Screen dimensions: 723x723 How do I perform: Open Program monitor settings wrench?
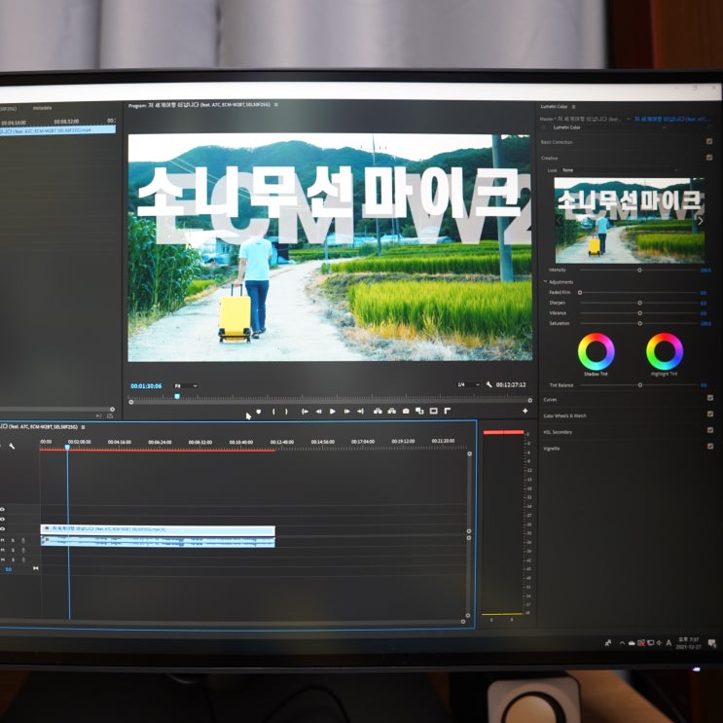(488, 384)
